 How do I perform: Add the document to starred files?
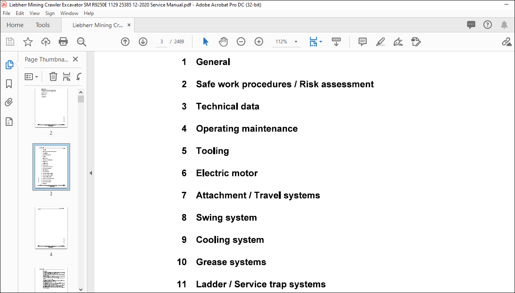tap(28, 42)
